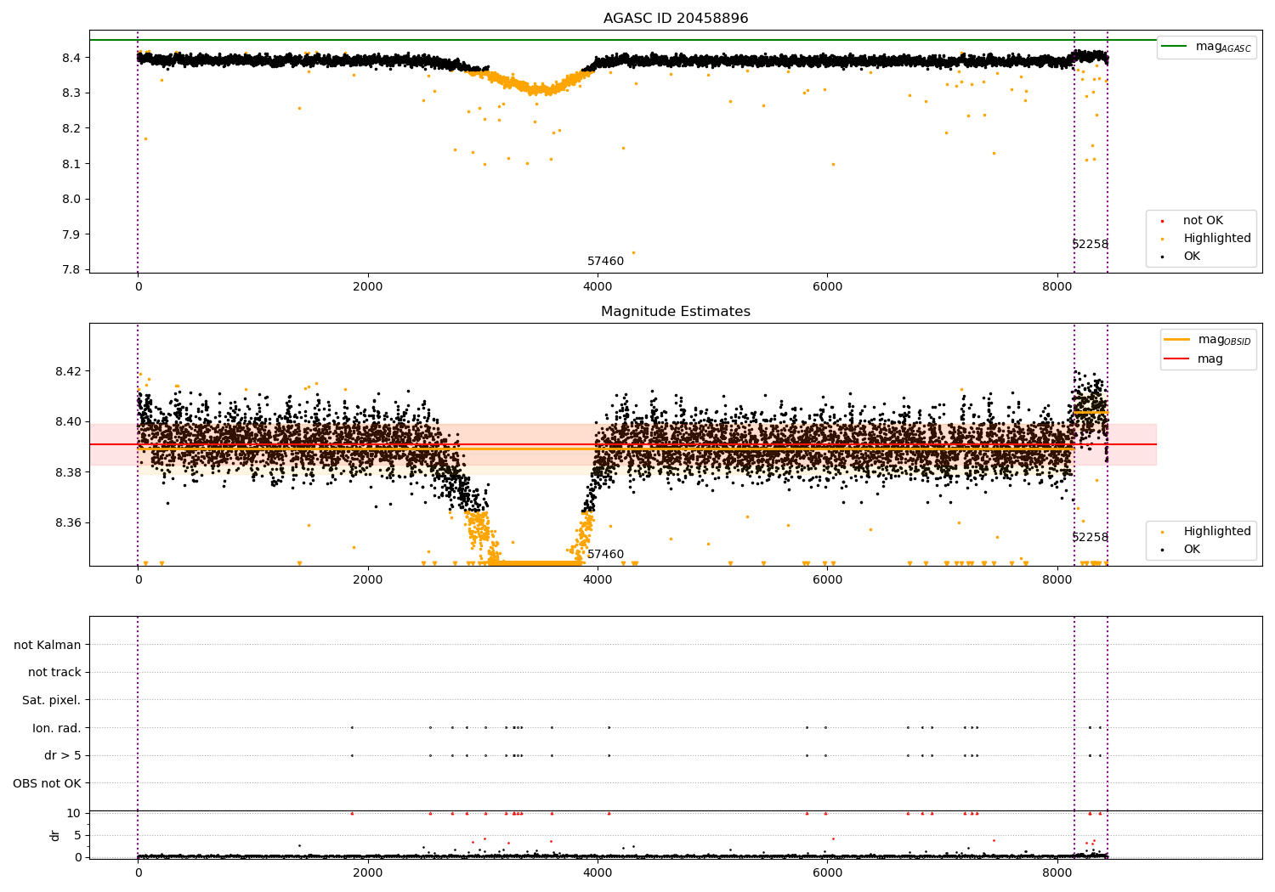Click the '57460' annotation in top plot
This screenshot has height=892, width=1275.
tap(605, 262)
